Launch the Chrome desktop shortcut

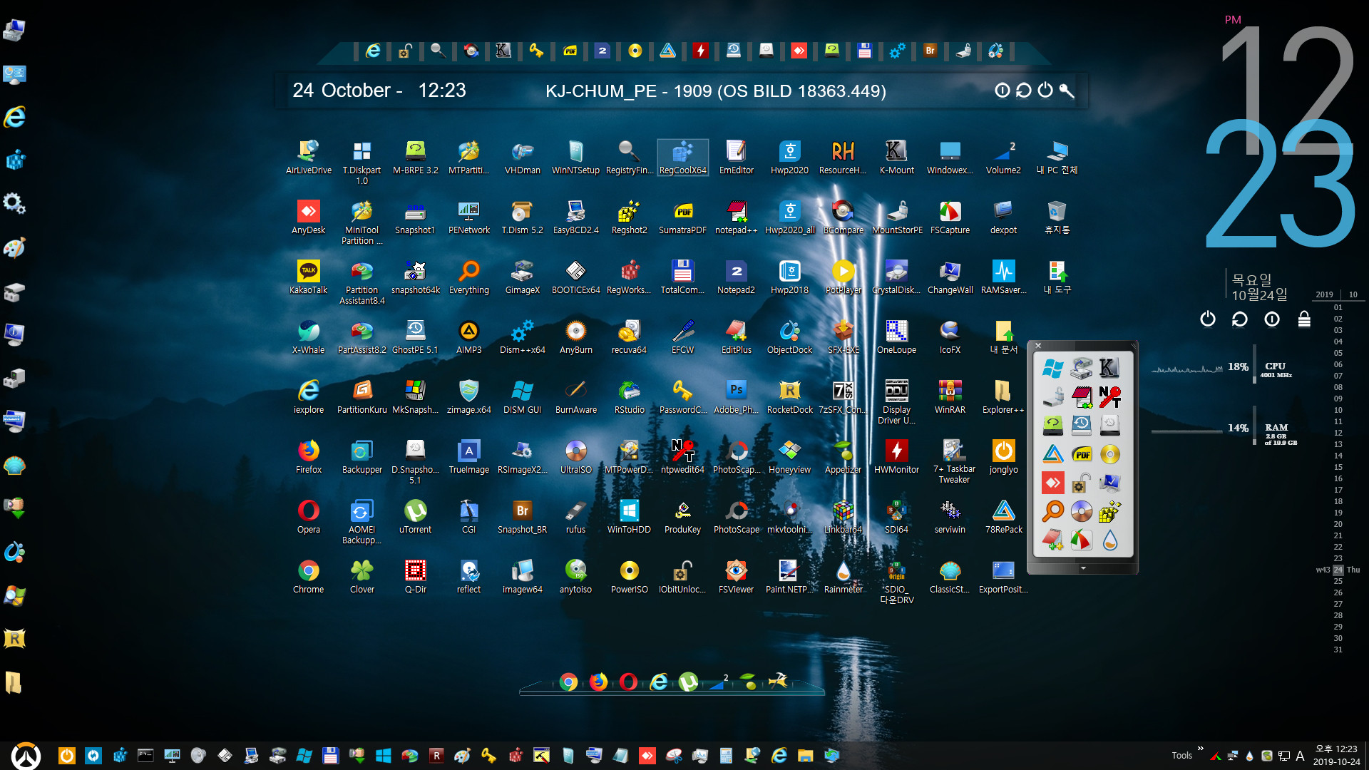(x=308, y=576)
